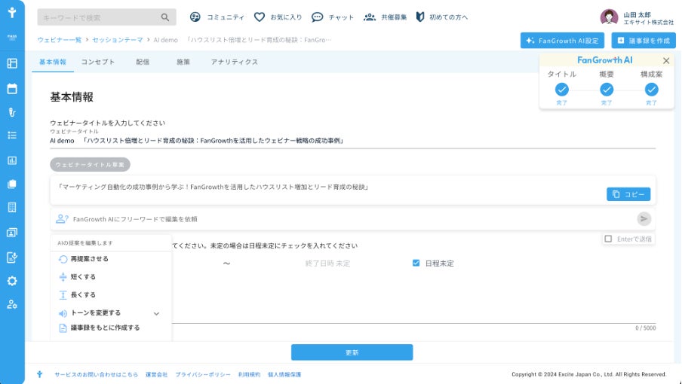This screenshot has height=384, width=682.
Task: Open コミュニティ community menu
Action: point(217,17)
